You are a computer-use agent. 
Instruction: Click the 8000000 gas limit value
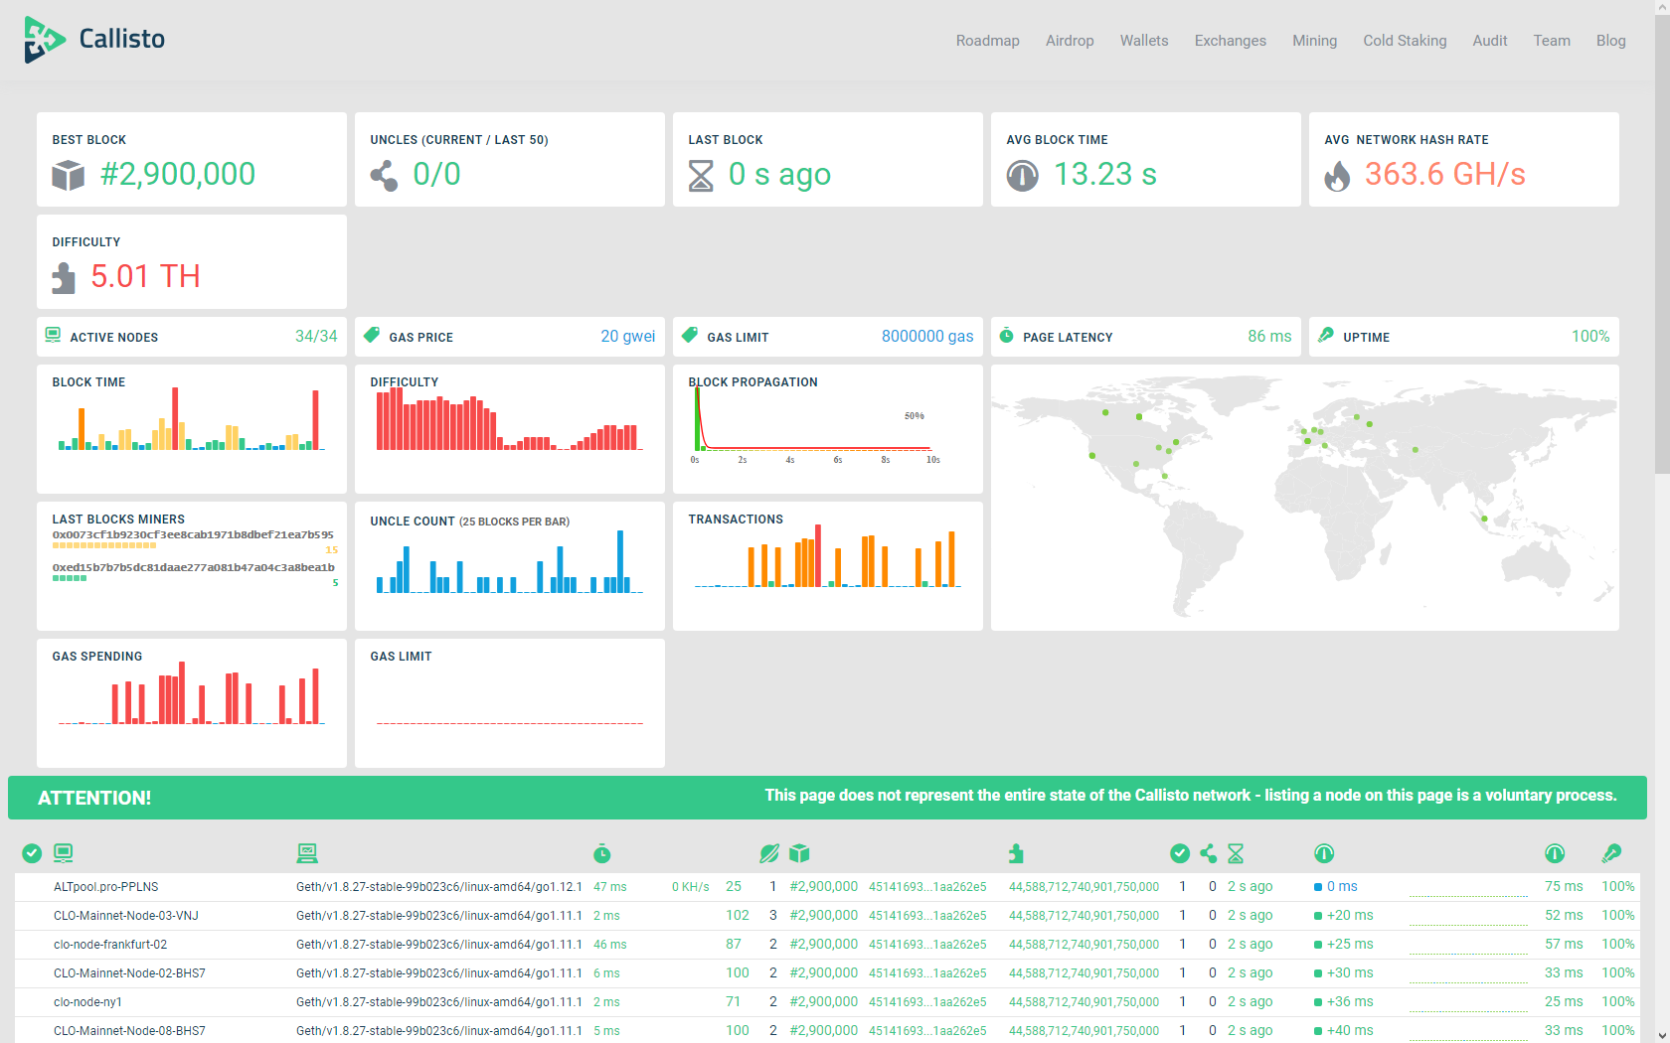[x=927, y=336]
